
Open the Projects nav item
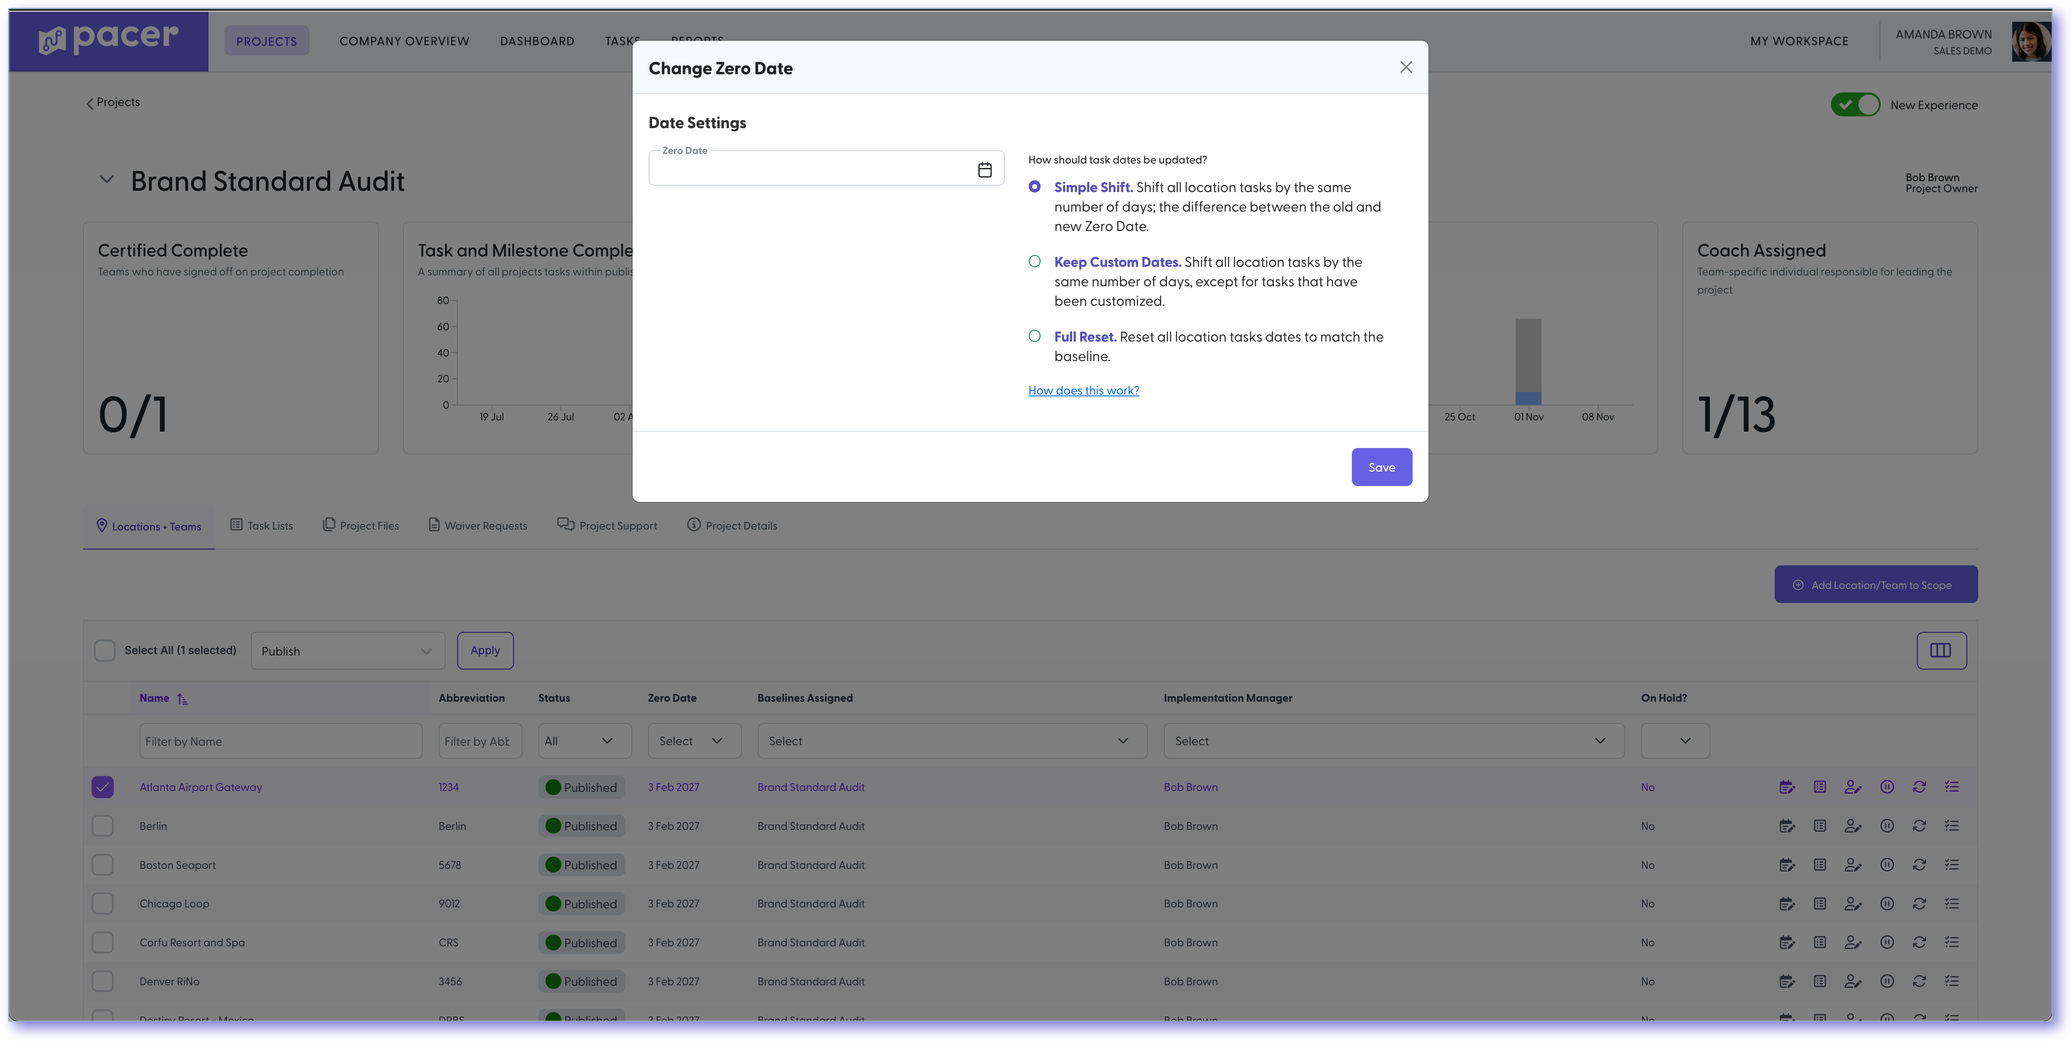click(266, 41)
